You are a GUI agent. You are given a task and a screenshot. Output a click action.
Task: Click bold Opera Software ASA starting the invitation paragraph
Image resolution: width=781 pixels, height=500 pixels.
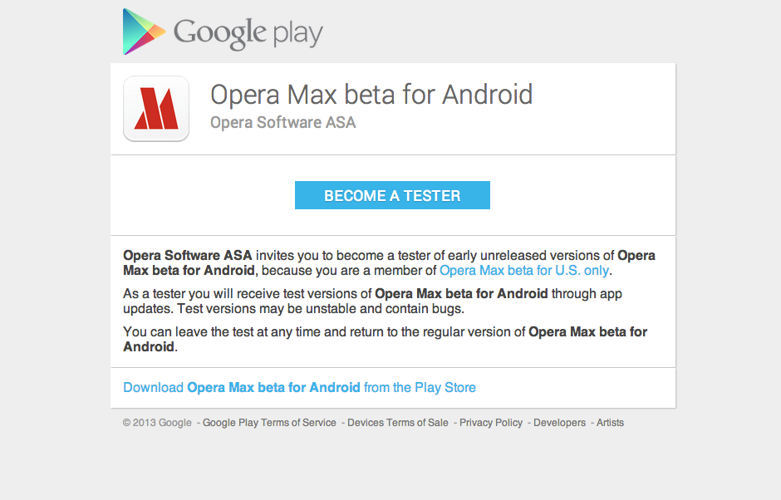187,256
